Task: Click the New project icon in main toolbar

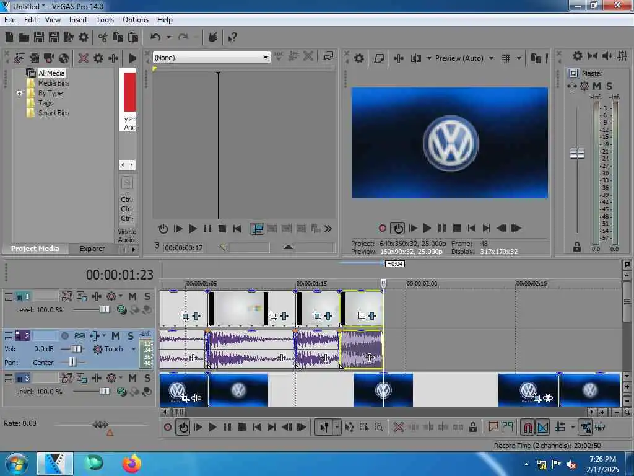Action: point(9,38)
